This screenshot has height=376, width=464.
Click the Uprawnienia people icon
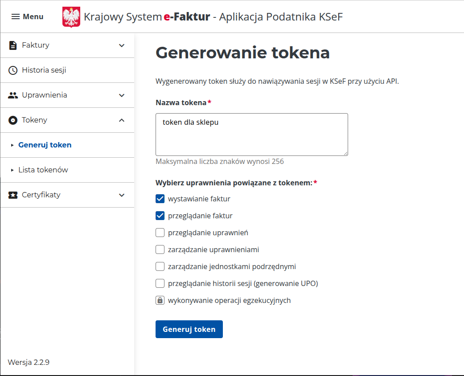point(13,95)
